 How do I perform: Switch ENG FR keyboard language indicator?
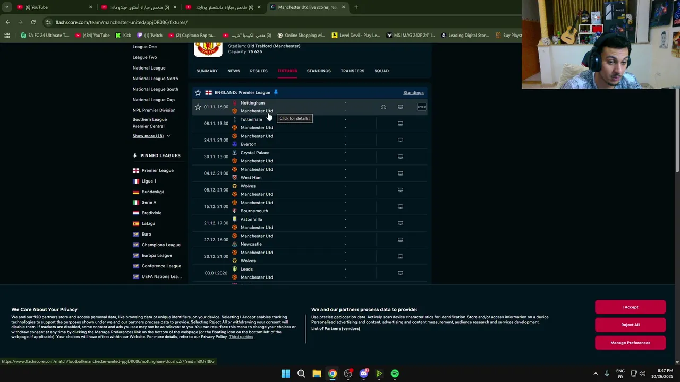point(620,374)
